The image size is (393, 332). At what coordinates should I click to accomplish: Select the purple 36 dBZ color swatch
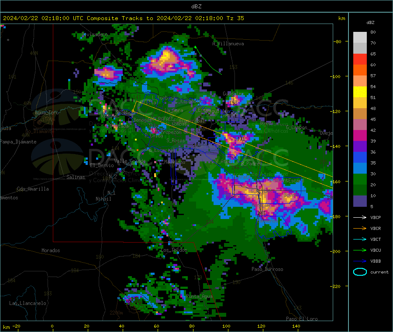point(360,147)
